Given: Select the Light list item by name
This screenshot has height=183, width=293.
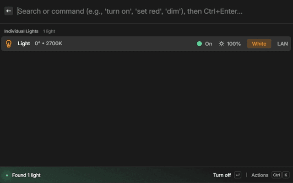Looking at the screenshot, I should point(24,44).
